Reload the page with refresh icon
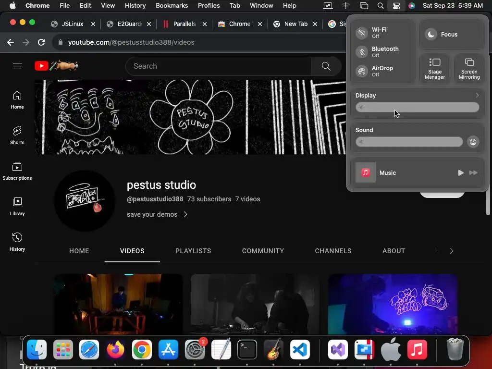Image resolution: width=492 pixels, height=369 pixels. (41, 42)
